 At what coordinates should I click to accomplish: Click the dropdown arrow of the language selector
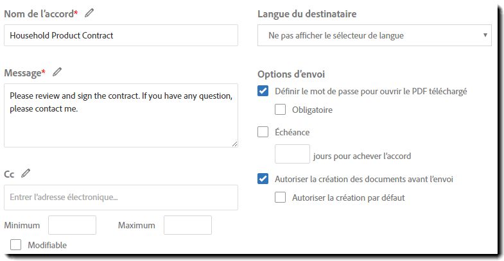tap(485, 35)
